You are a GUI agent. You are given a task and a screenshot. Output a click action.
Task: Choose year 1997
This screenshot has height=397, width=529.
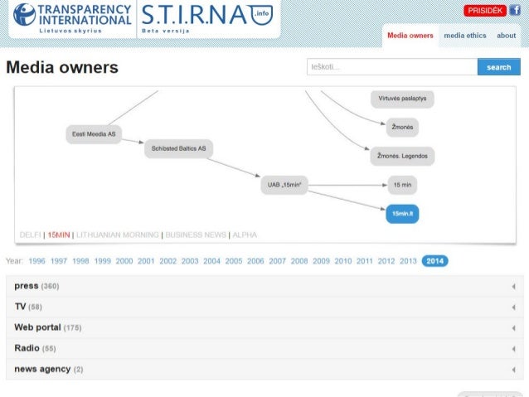point(59,261)
